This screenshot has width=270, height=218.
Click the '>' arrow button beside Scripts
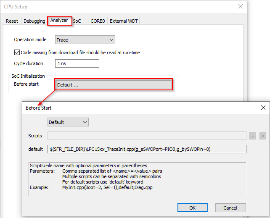262,136
